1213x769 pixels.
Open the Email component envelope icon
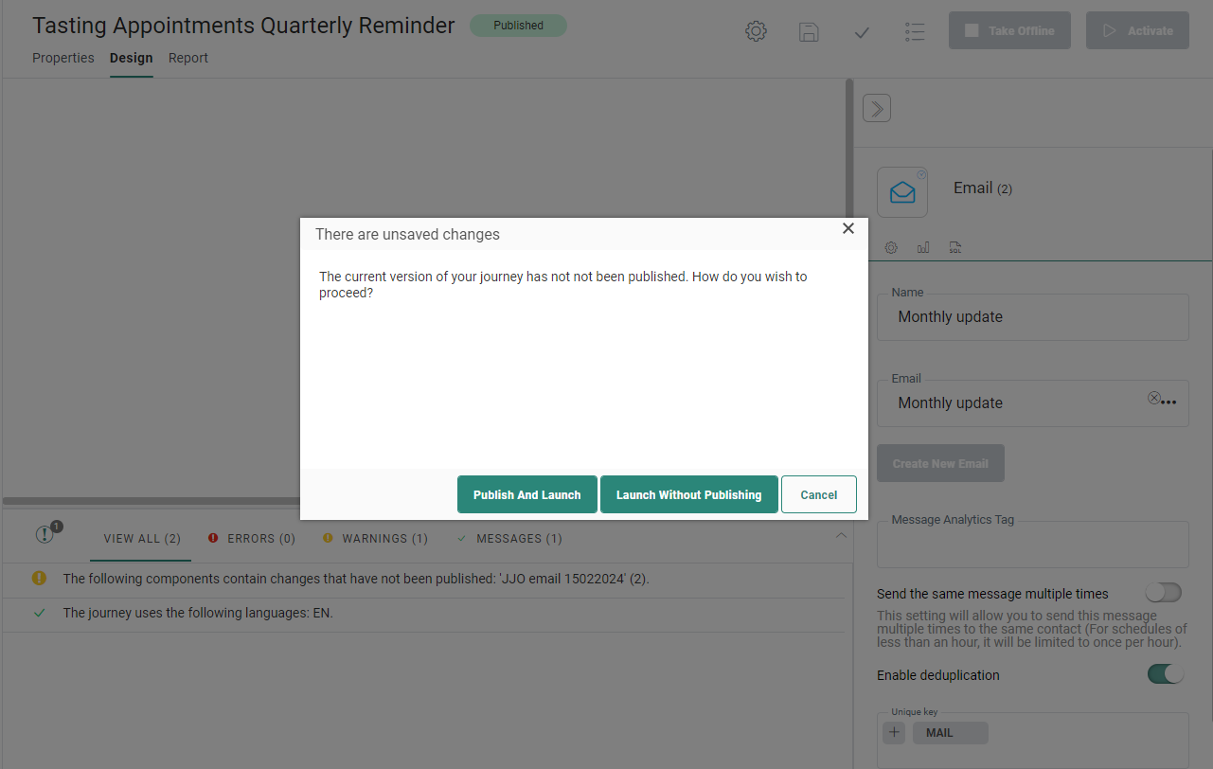[902, 192]
